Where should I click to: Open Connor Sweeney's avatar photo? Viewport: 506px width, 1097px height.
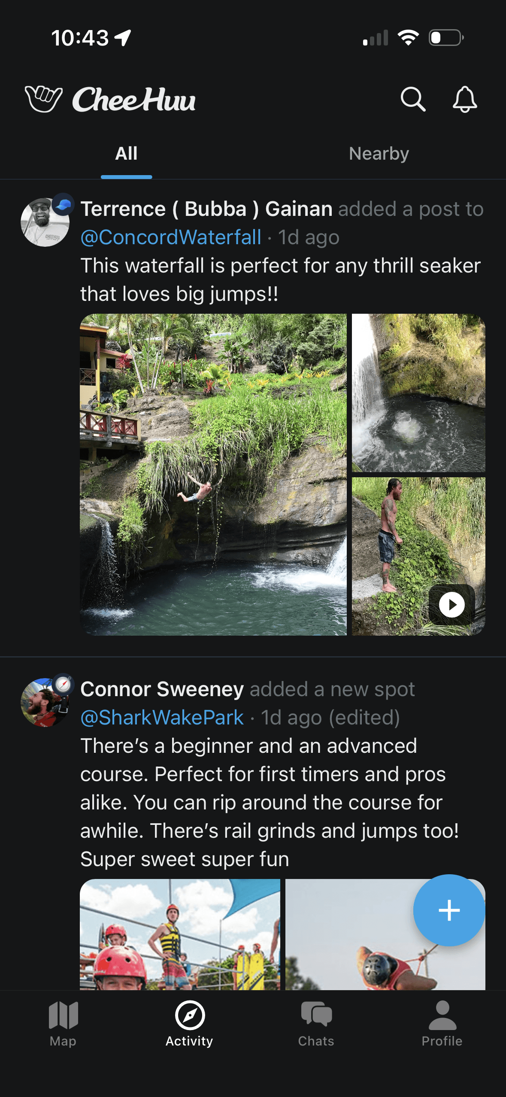(x=45, y=702)
